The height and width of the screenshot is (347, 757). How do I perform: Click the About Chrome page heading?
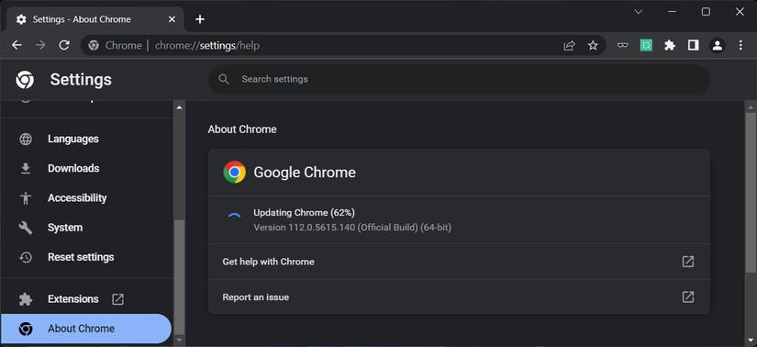coord(242,129)
